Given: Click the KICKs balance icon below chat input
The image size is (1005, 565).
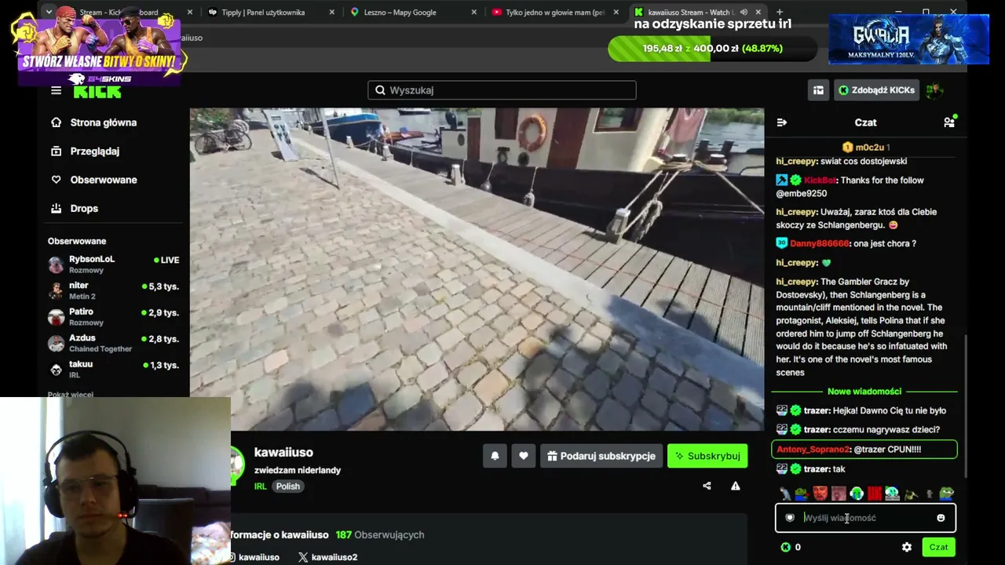Looking at the screenshot, I should pos(786,547).
